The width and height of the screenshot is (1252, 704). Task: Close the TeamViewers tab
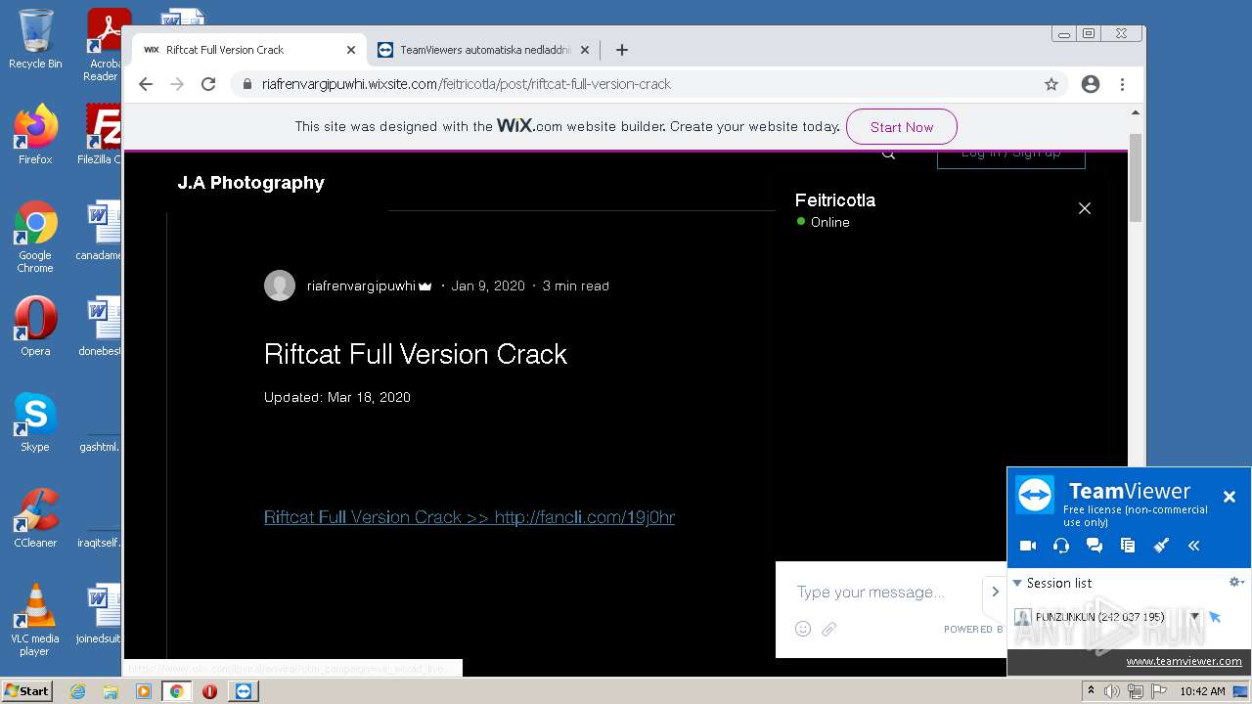[x=585, y=50]
